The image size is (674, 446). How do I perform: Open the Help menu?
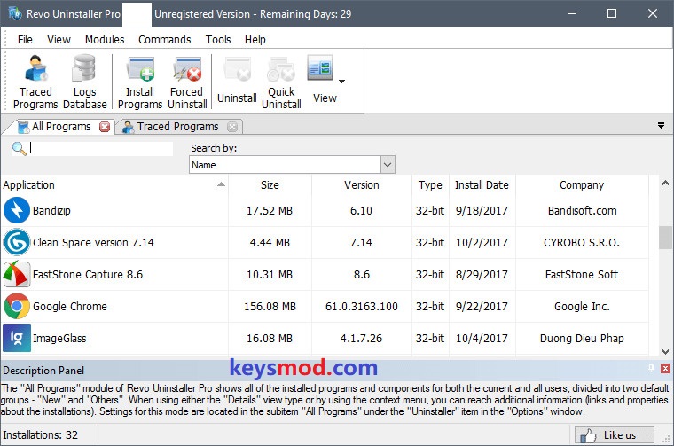click(255, 40)
